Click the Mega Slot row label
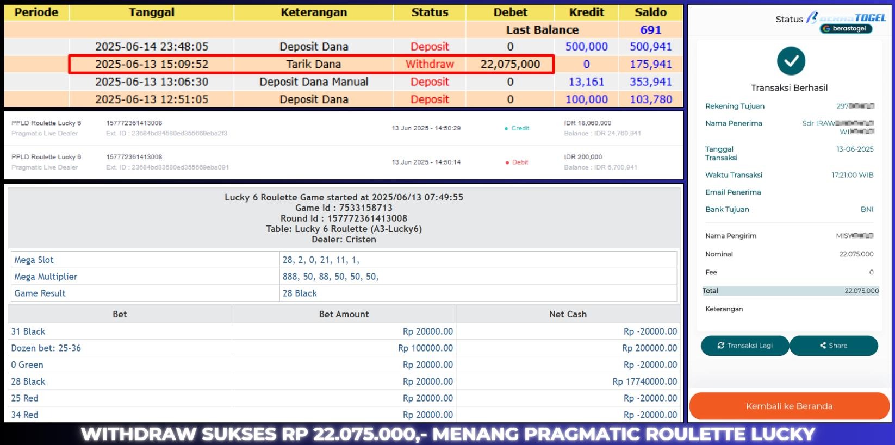 [x=34, y=260]
